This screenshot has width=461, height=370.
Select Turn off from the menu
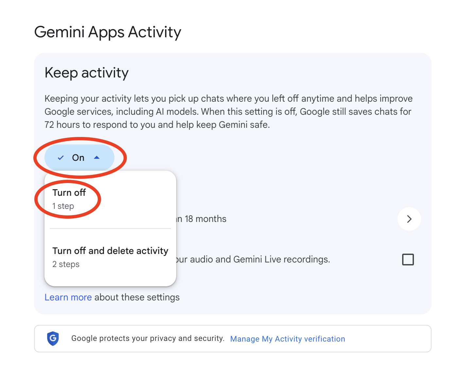click(x=69, y=193)
